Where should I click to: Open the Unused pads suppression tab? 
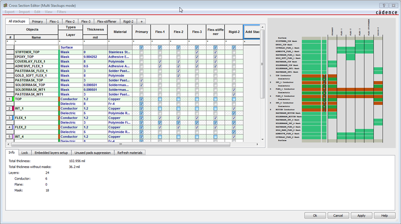pos(93,153)
